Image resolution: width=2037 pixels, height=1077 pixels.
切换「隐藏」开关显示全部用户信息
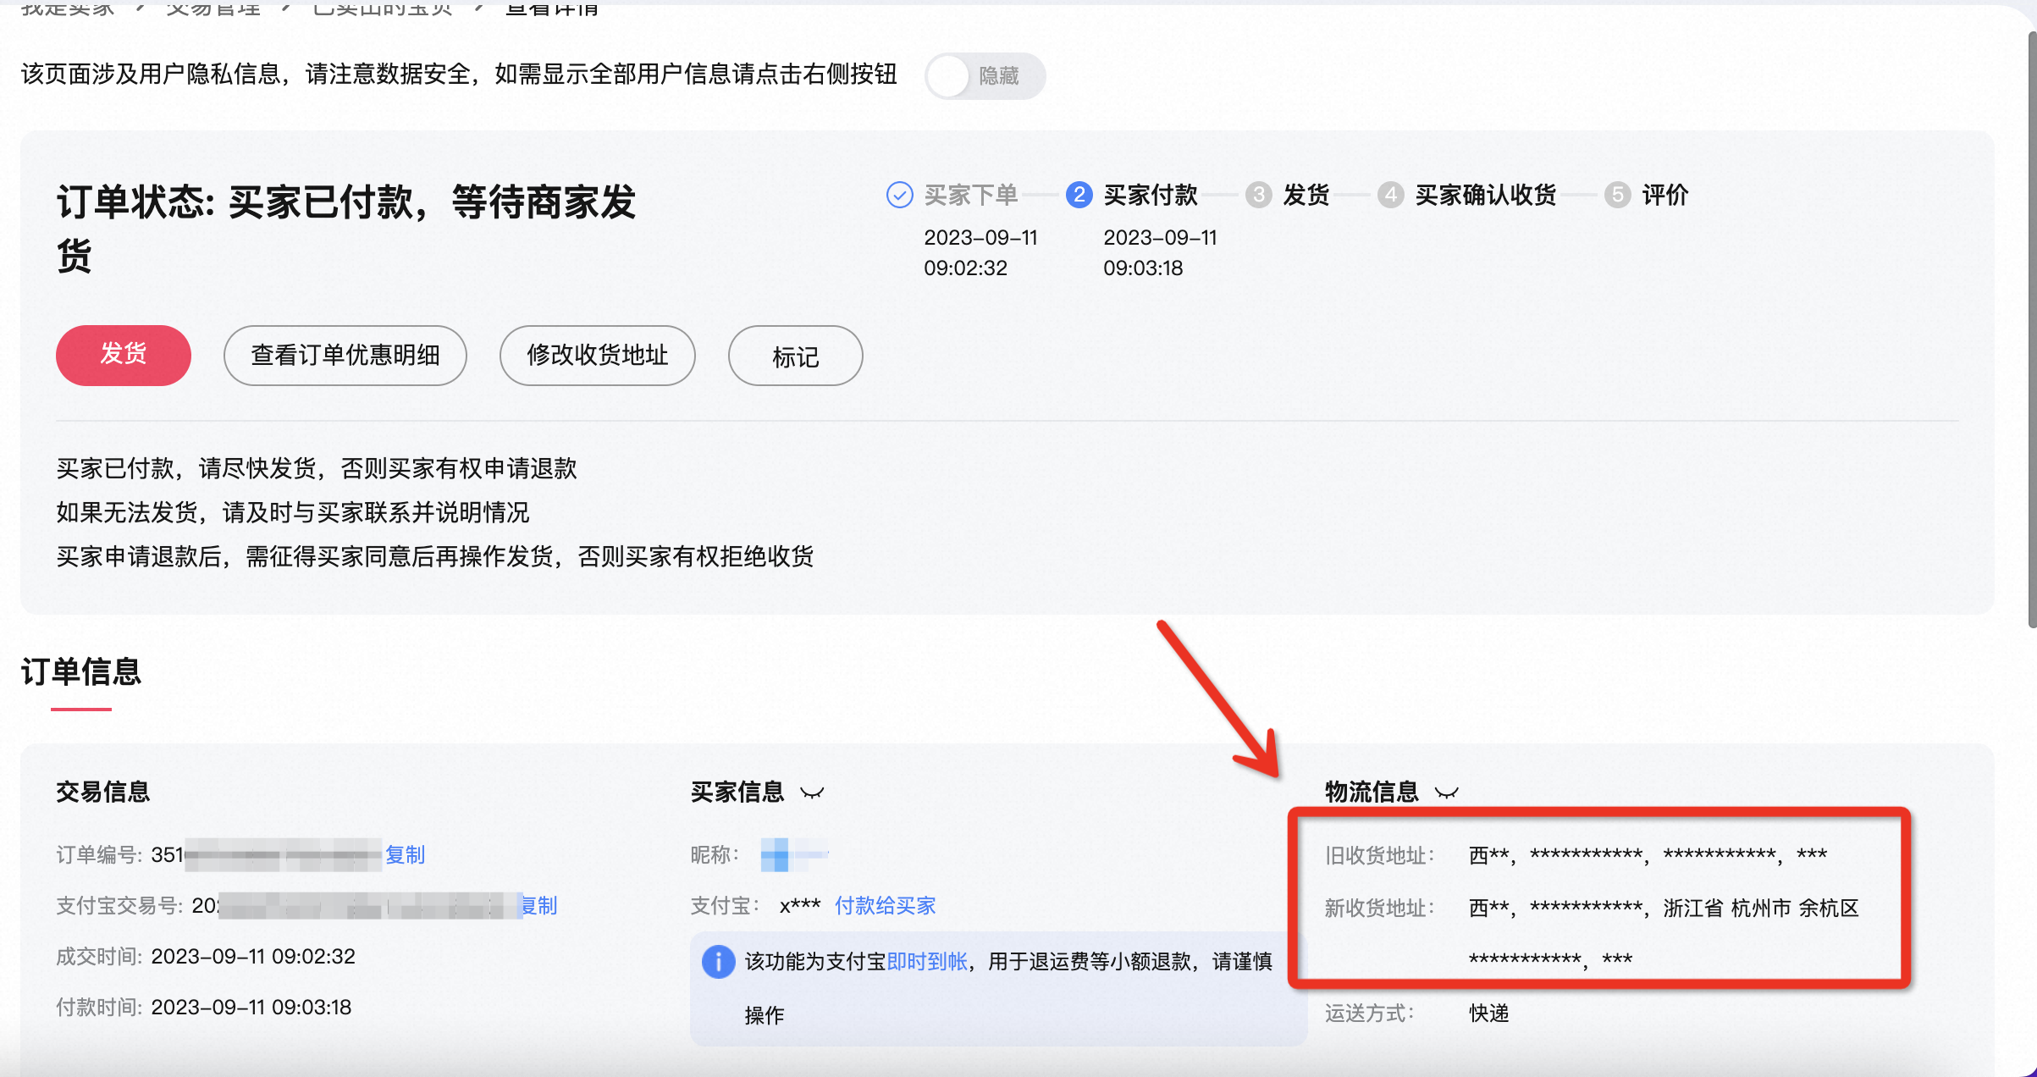(985, 75)
